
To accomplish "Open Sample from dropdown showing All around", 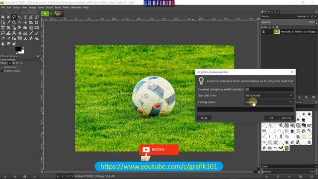I will tap(269, 95).
